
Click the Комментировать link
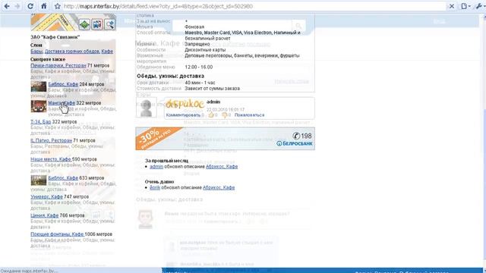click(183, 115)
